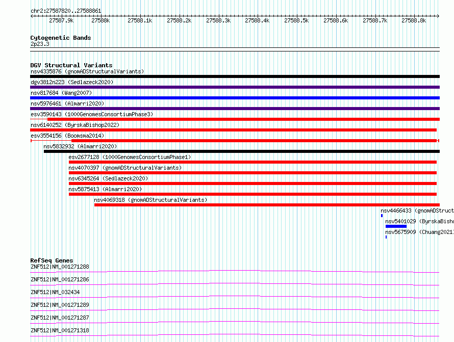
Task: Click the nsv4335876 gnomADStructuralVariants black bar
Action: tap(235, 76)
